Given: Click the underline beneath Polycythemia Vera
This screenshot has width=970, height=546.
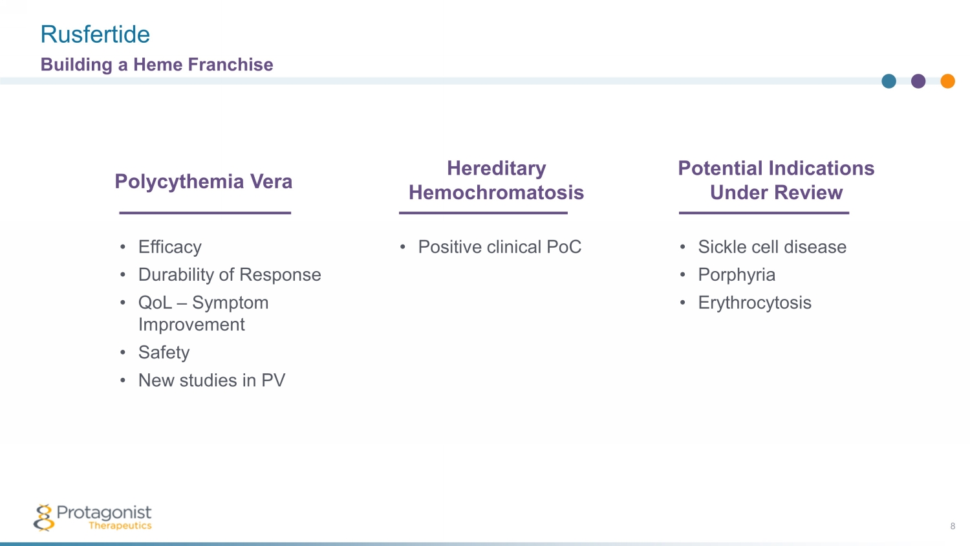Looking at the screenshot, I should tap(205, 212).
